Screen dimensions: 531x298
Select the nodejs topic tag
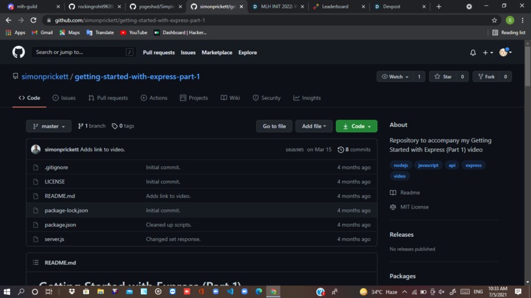point(401,165)
